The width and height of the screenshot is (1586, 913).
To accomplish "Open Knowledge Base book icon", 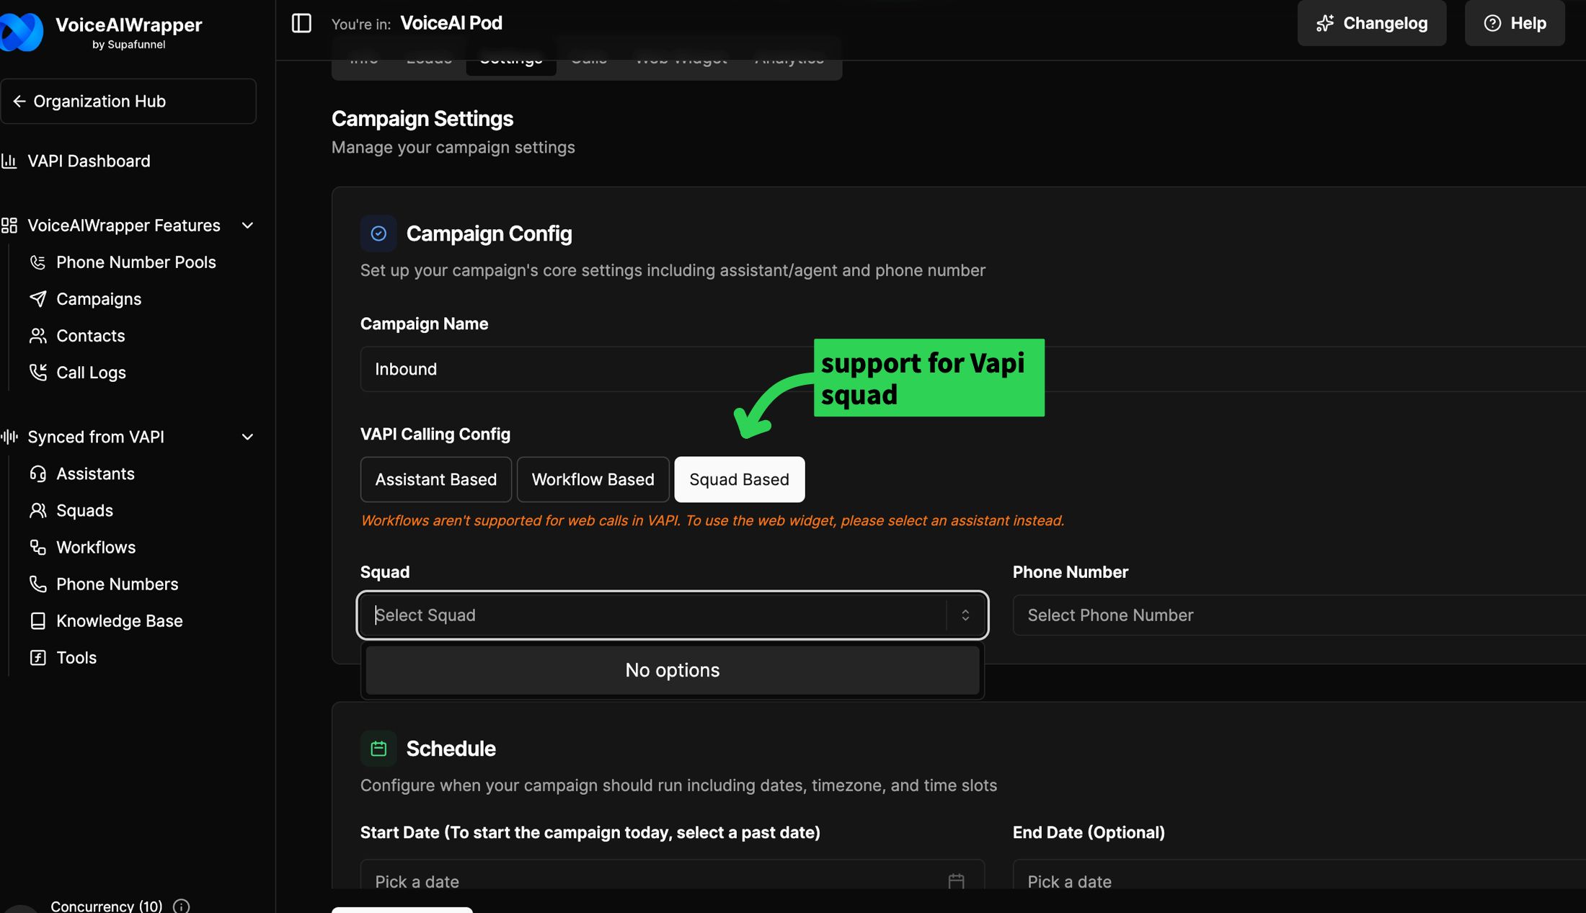I will pos(37,621).
